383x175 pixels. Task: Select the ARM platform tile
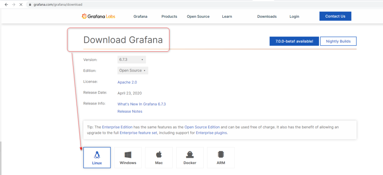tap(221, 157)
